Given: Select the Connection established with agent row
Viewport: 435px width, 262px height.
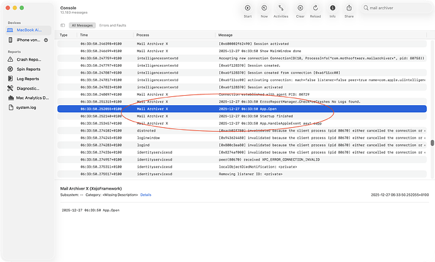Looking at the screenshot, I should coord(242,94).
